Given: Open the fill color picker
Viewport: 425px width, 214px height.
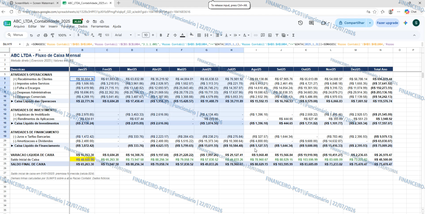Looking at the screenshot, I should click(x=191, y=35).
